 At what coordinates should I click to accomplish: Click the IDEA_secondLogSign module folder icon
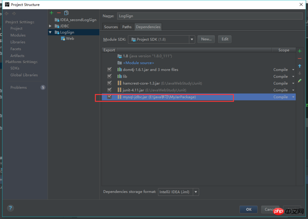pos(57,20)
